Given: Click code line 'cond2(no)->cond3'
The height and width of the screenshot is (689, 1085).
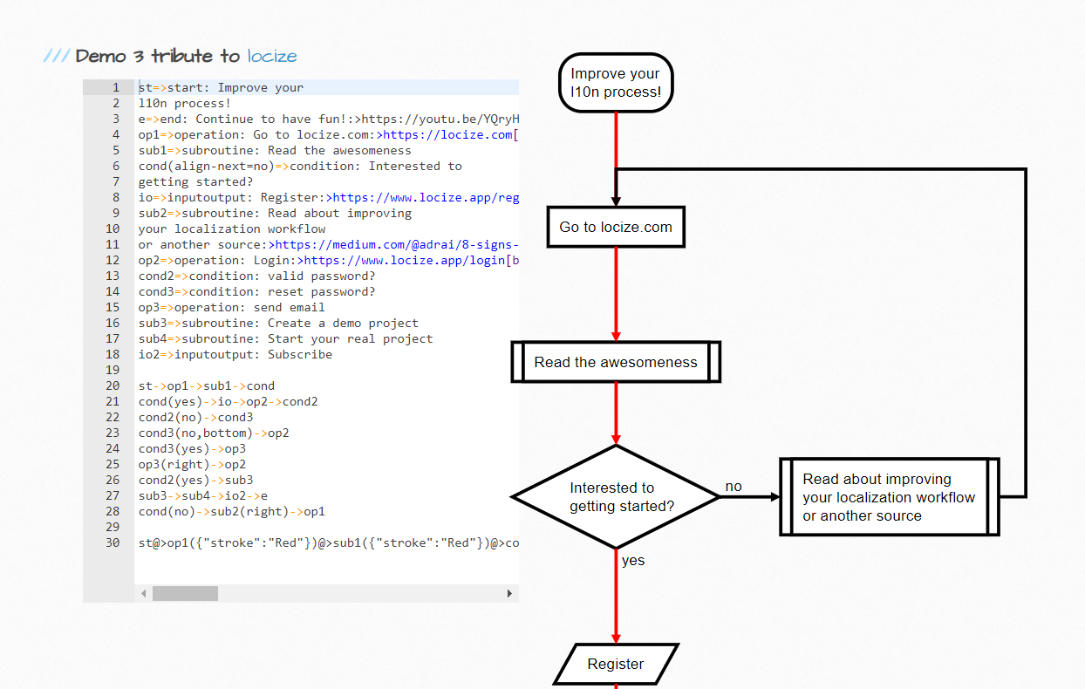Looking at the screenshot, I should point(196,417).
